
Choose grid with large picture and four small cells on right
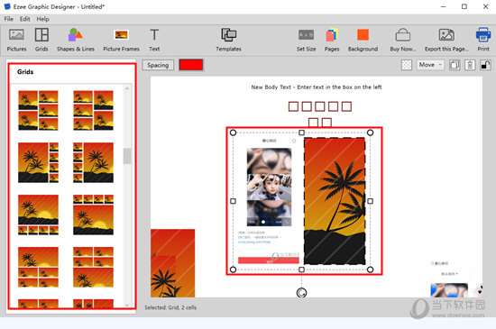pyautogui.click(x=38, y=162)
